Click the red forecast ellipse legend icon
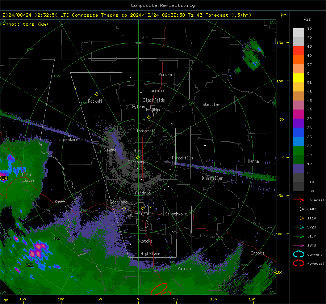Image resolution: width=326 pixels, height=304 pixels. click(299, 263)
